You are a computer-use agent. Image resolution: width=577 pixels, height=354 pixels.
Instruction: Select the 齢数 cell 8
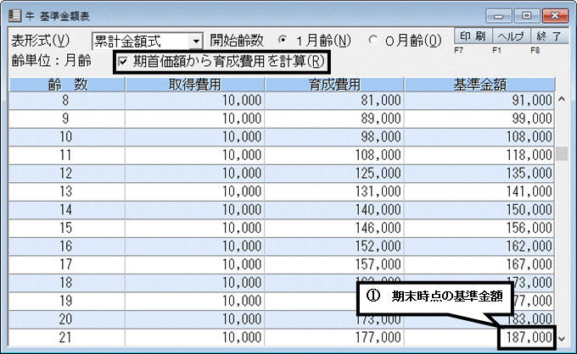pos(67,100)
